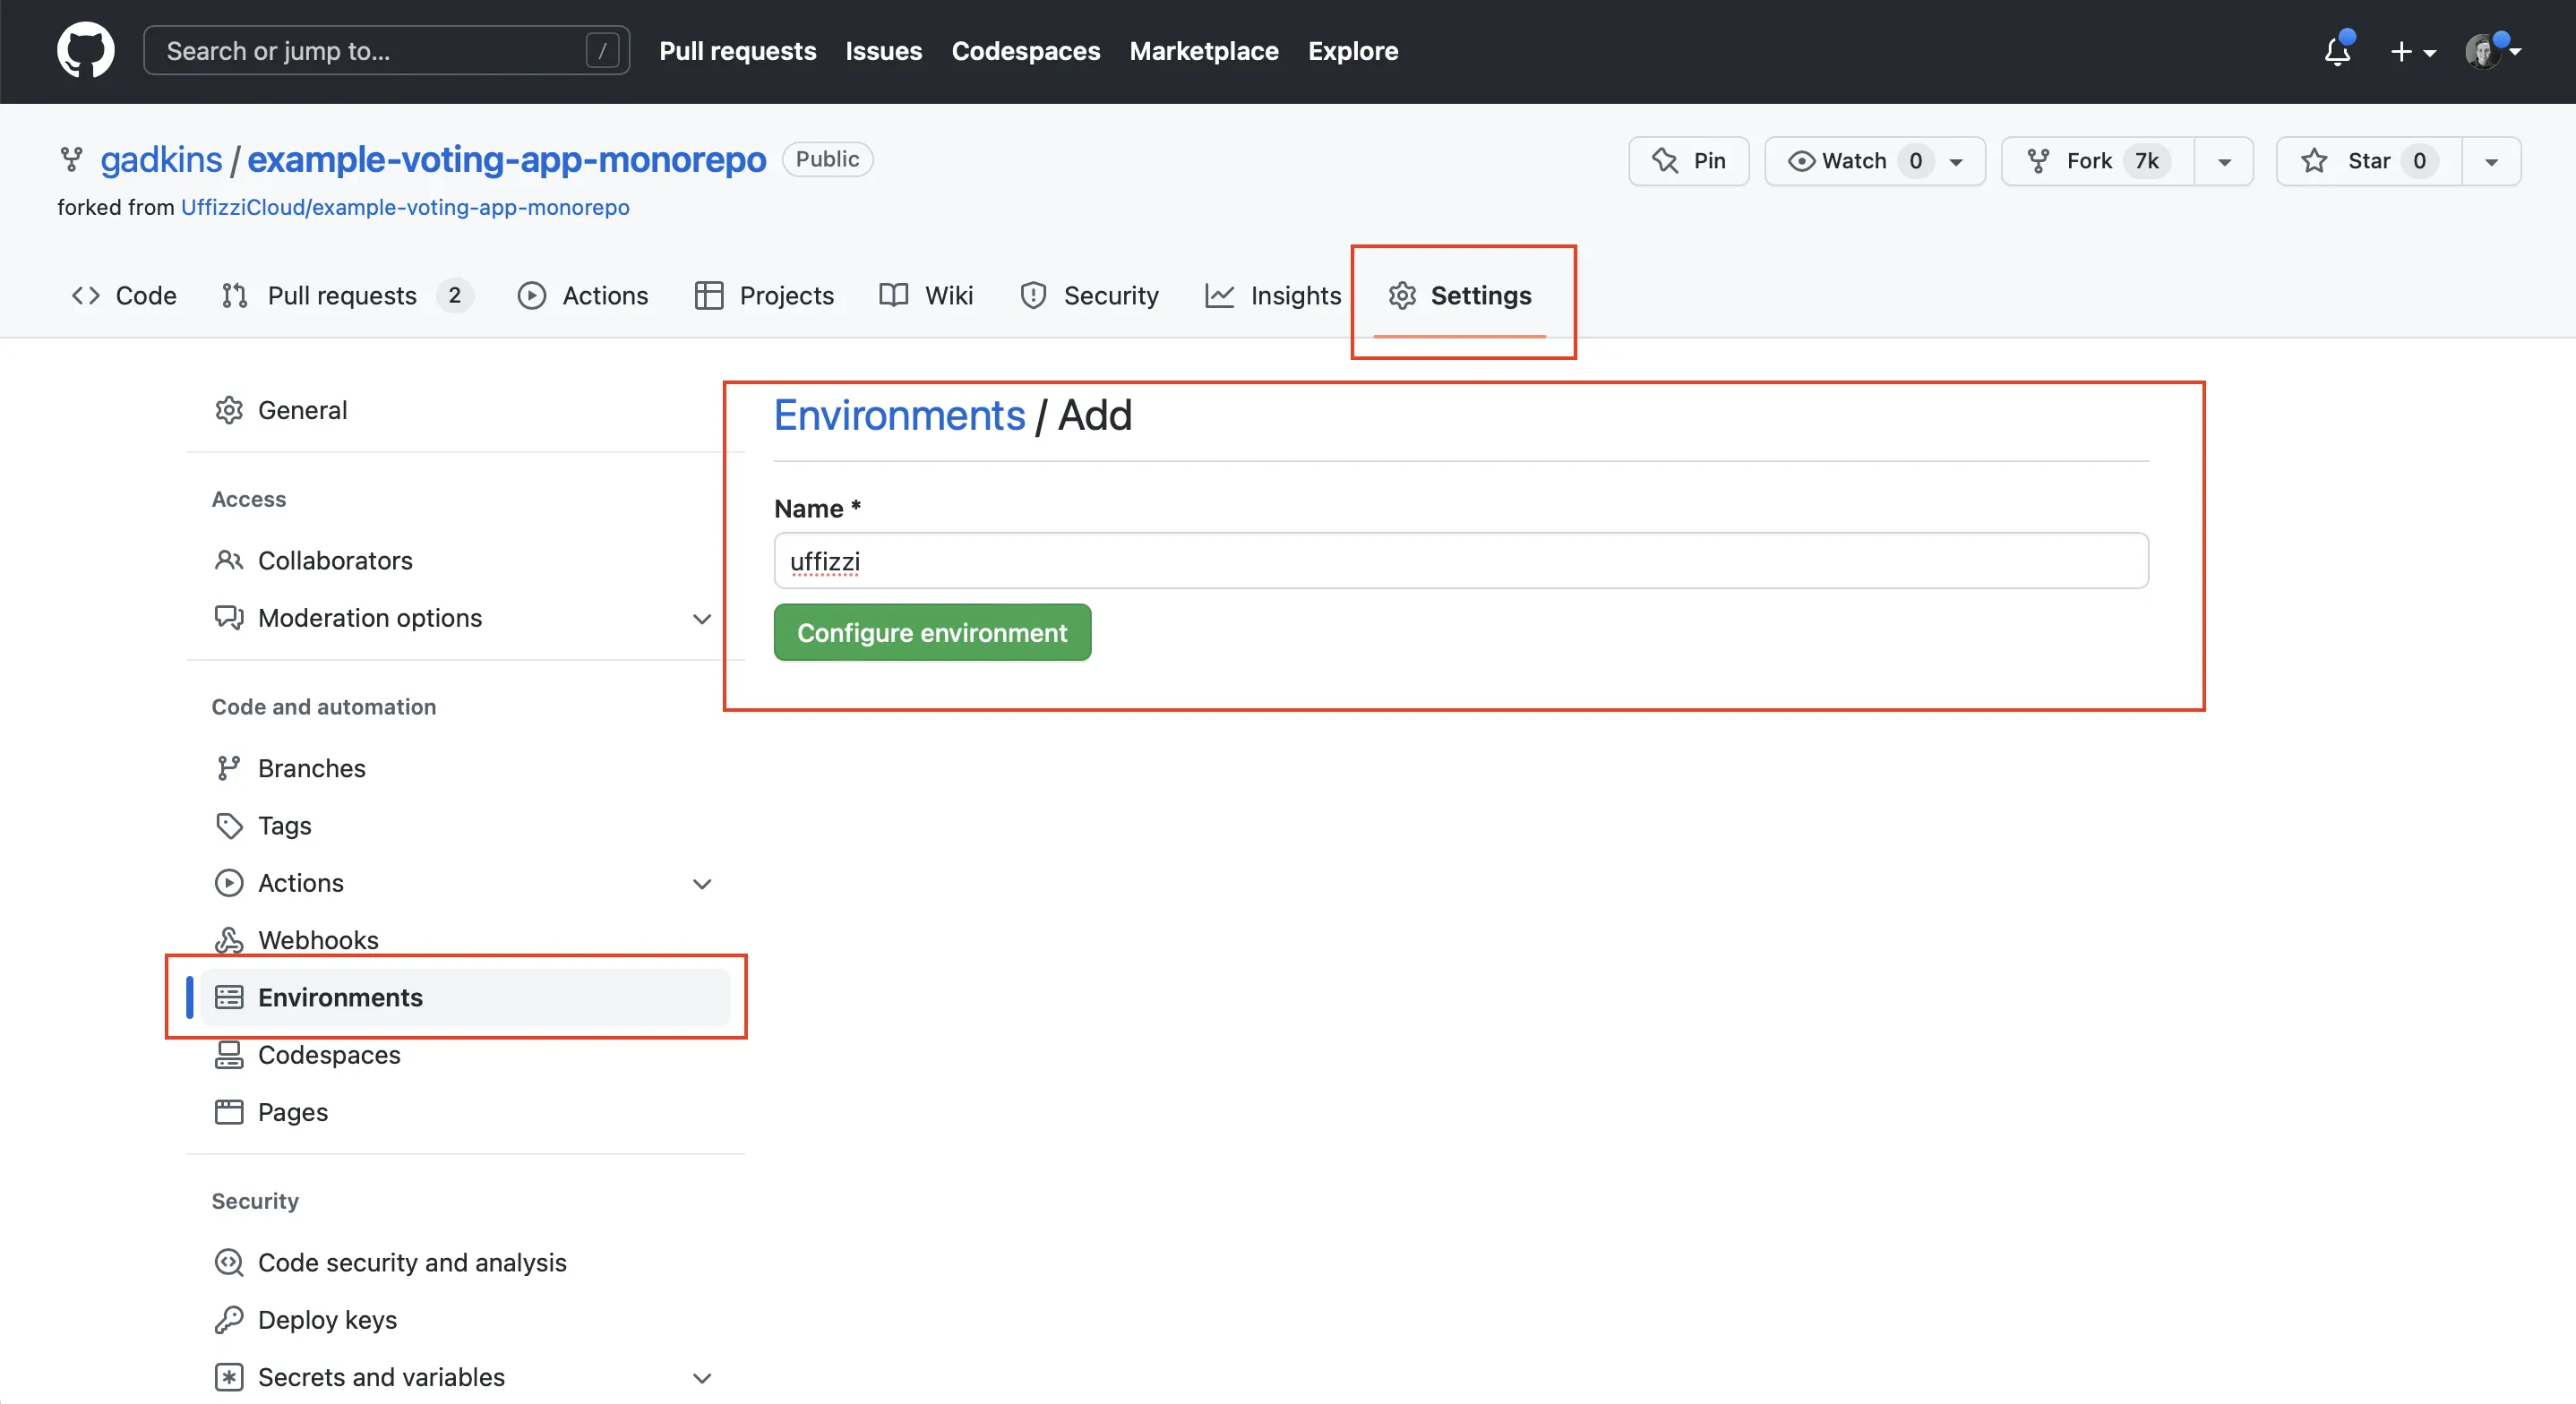Open the Pull requests repository tab

[x=341, y=295]
